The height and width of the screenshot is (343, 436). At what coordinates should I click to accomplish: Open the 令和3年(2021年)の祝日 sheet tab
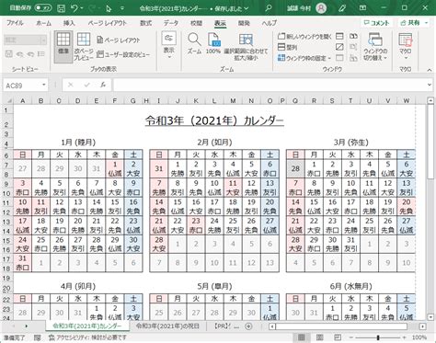click(167, 326)
